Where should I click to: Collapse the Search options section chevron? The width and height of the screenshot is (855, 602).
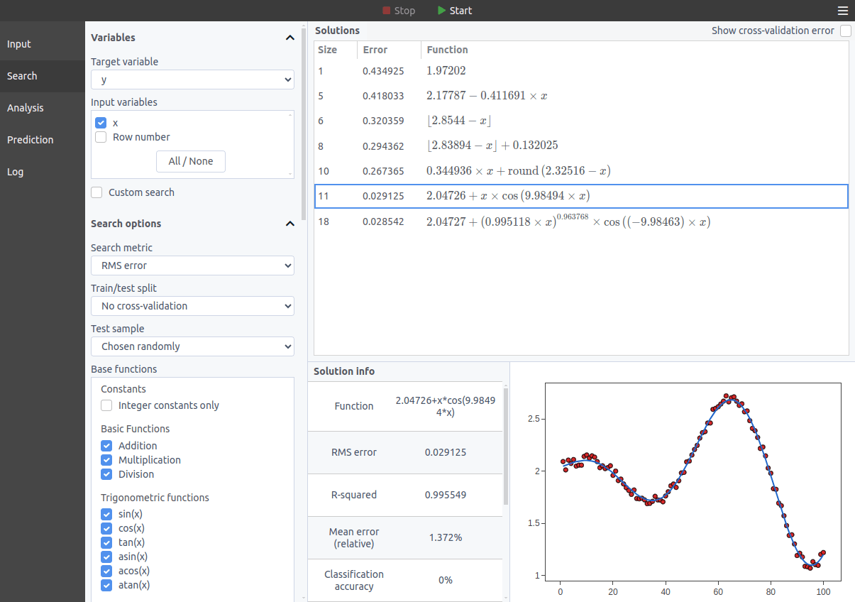pyautogui.click(x=289, y=224)
